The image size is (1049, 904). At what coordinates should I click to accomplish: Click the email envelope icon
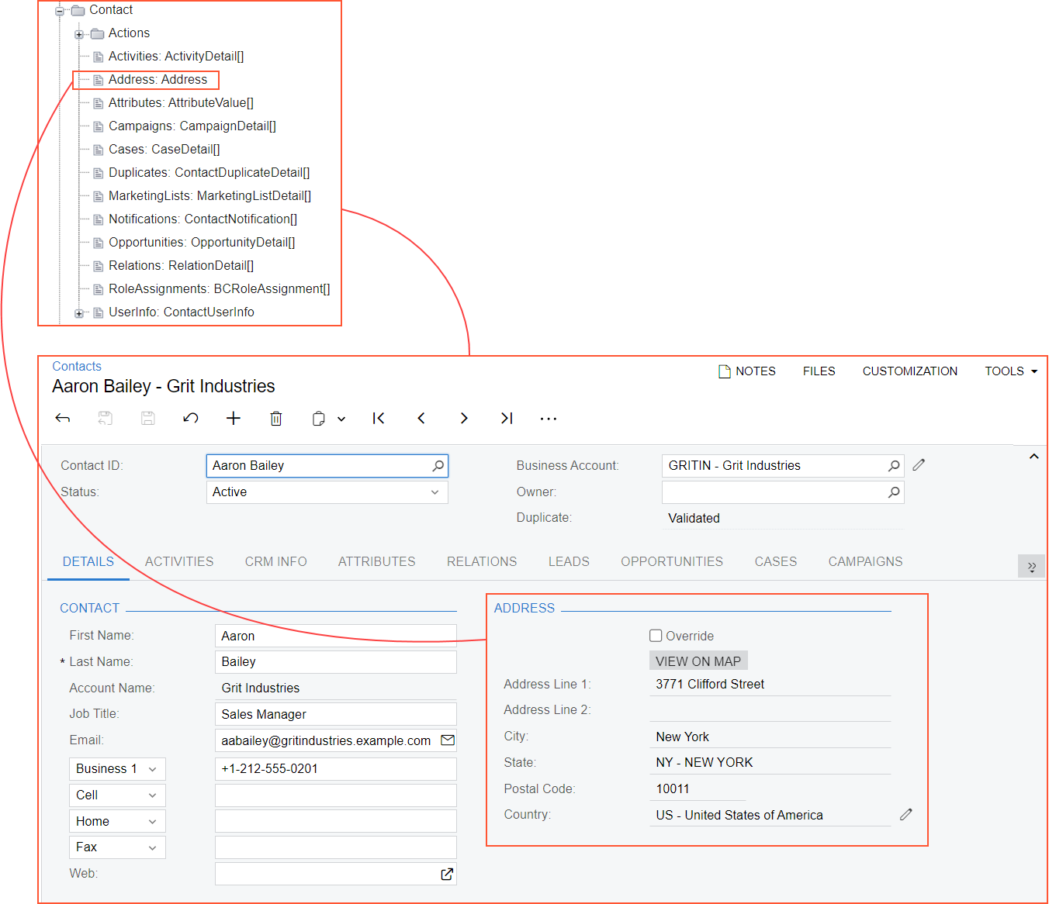(x=448, y=740)
